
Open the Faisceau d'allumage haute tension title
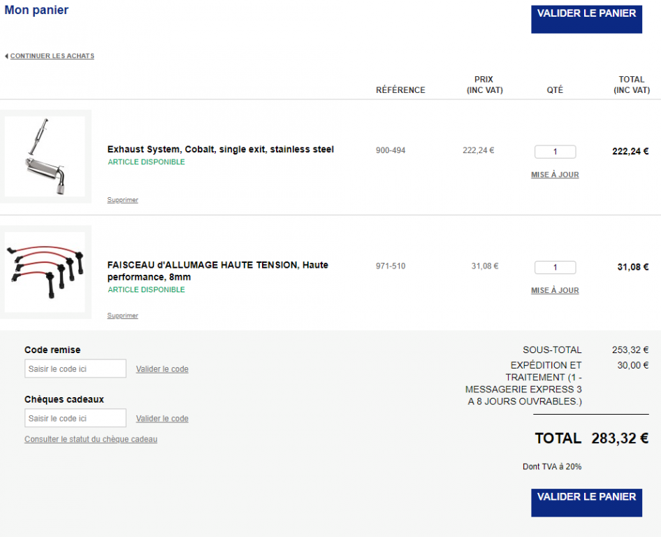(x=218, y=271)
